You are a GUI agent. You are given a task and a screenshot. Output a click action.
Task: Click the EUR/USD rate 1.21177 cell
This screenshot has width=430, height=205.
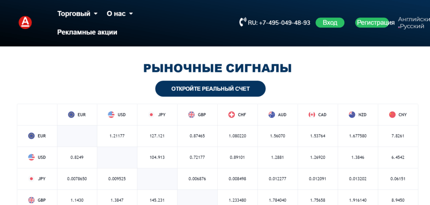tap(117, 136)
